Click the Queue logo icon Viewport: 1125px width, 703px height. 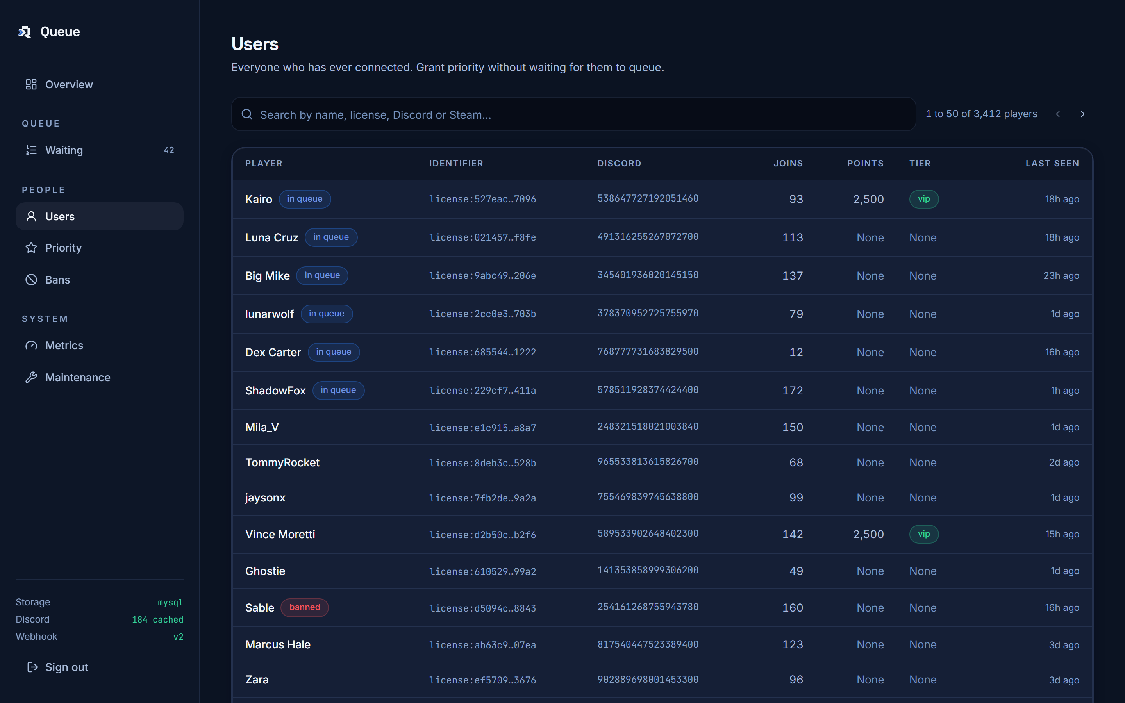25,32
